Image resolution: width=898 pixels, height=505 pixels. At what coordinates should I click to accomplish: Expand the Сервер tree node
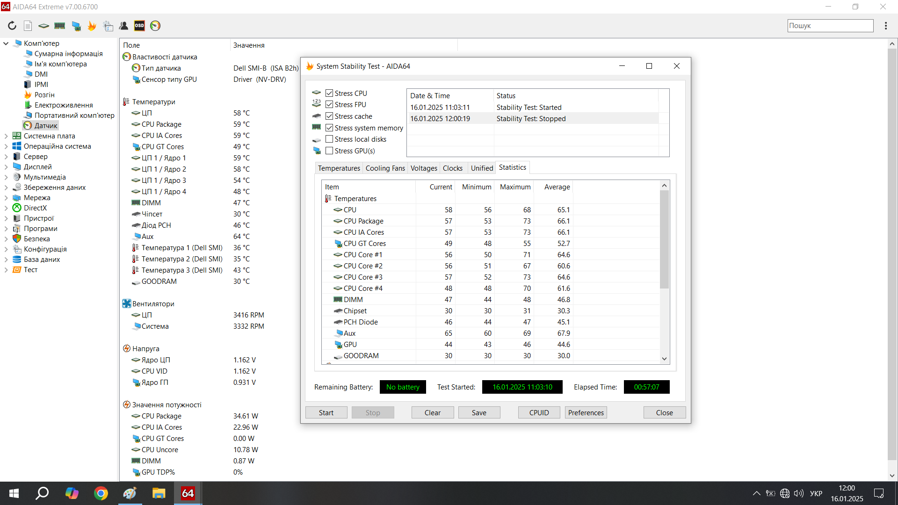coord(6,157)
